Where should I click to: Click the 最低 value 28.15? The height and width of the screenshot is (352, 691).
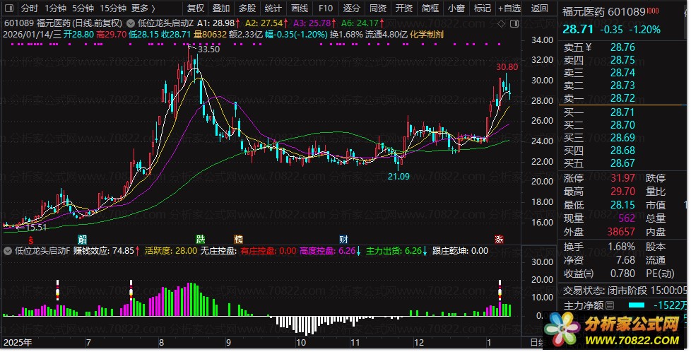click(x=622, y=205)
